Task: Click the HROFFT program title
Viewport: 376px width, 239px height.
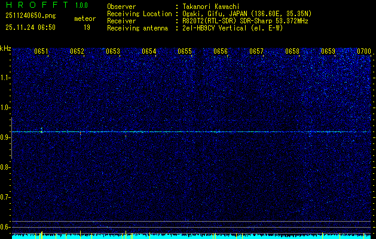Action: pos(37,5)
